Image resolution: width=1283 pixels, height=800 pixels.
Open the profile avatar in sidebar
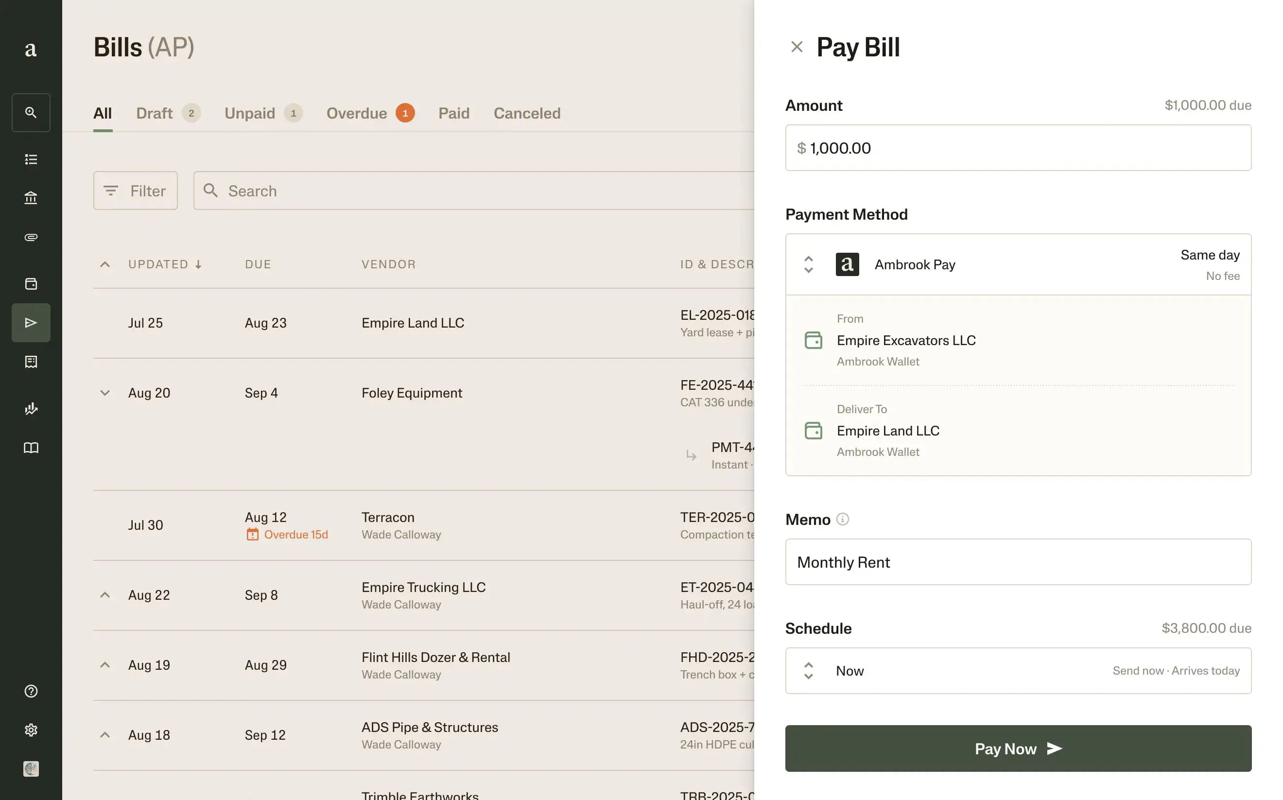click(x=31, y=769)
